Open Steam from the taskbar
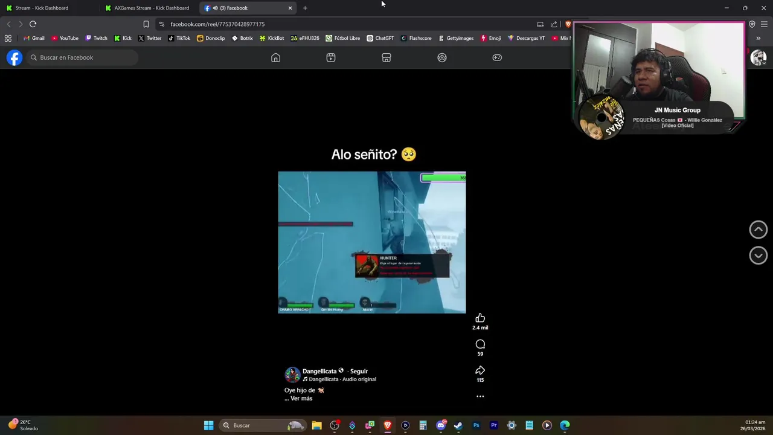The height and width of the screenshot is (435, 773). [458, 425]
